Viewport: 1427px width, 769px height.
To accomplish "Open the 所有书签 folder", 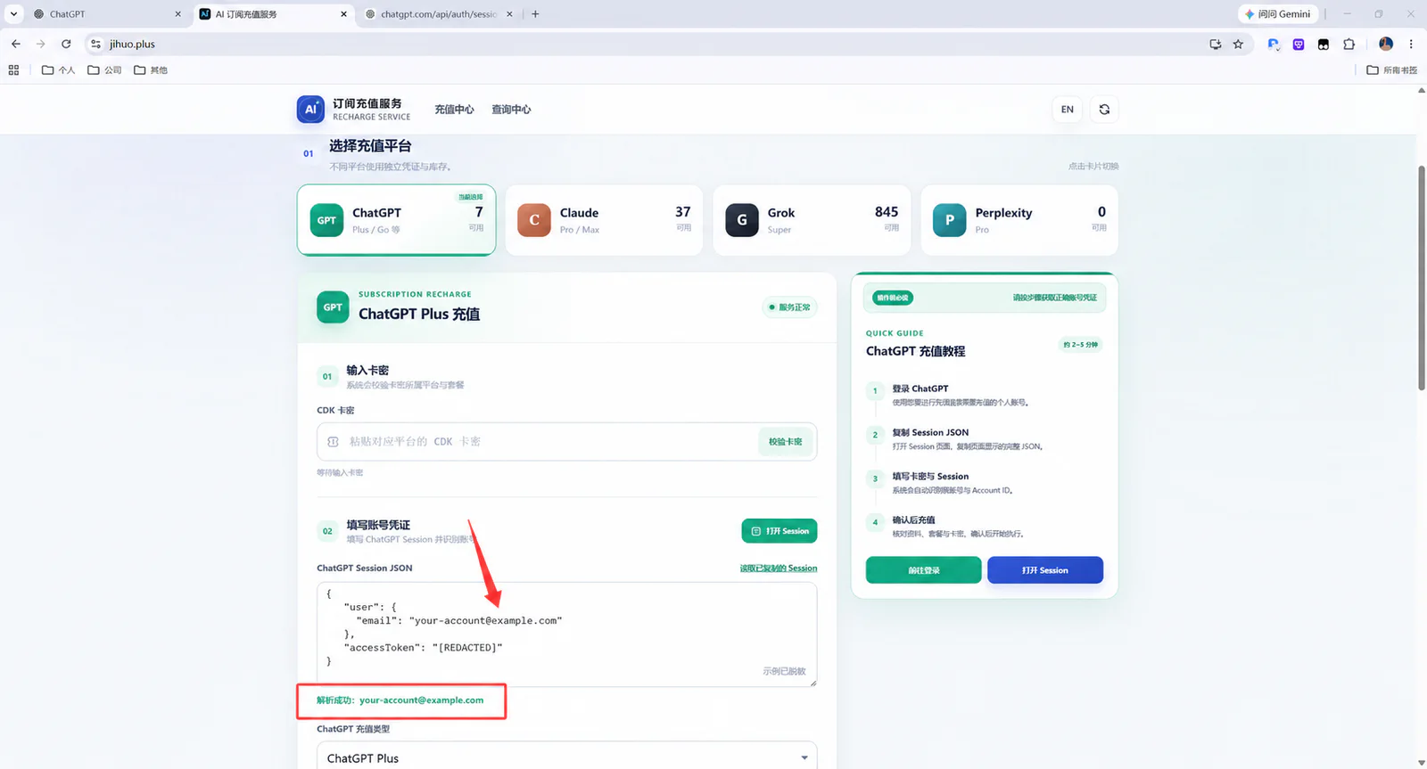I will (1392, 70).
